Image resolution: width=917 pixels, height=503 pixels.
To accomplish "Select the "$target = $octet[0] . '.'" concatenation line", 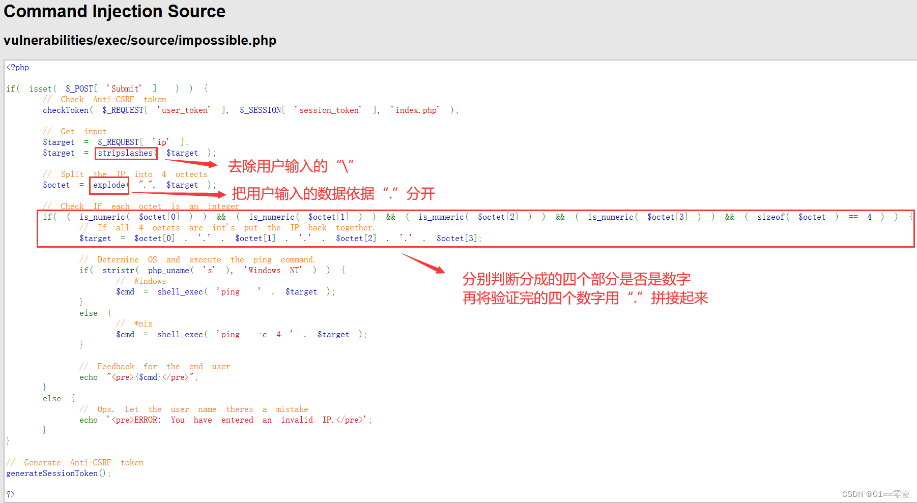I will (x=280, y=239).
